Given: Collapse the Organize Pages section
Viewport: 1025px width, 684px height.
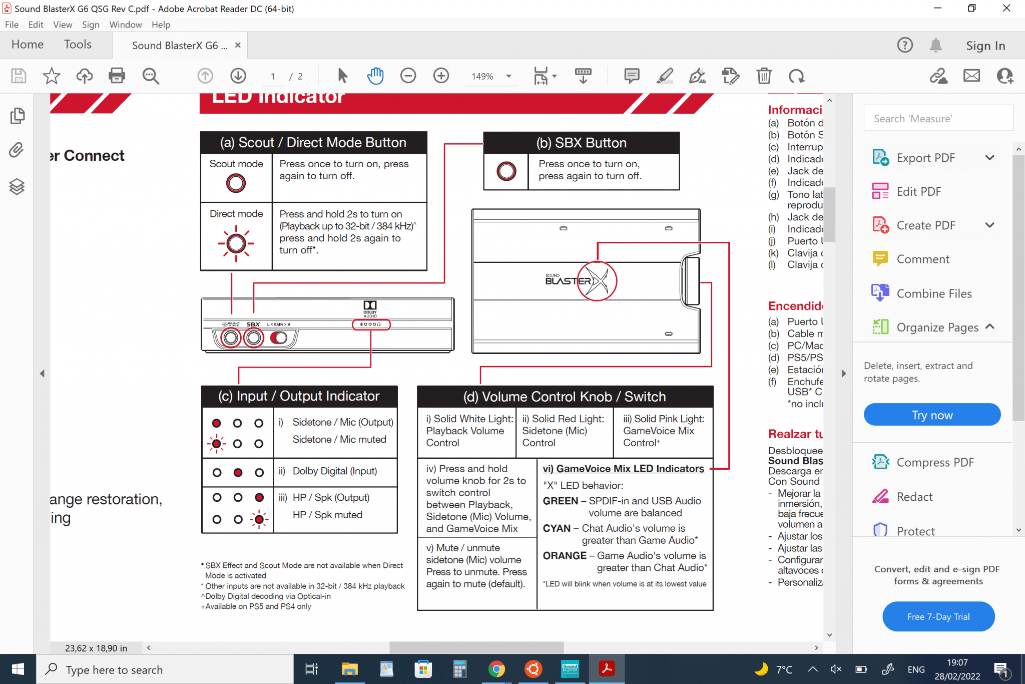Looking at the screenshot, I should 989,327.
